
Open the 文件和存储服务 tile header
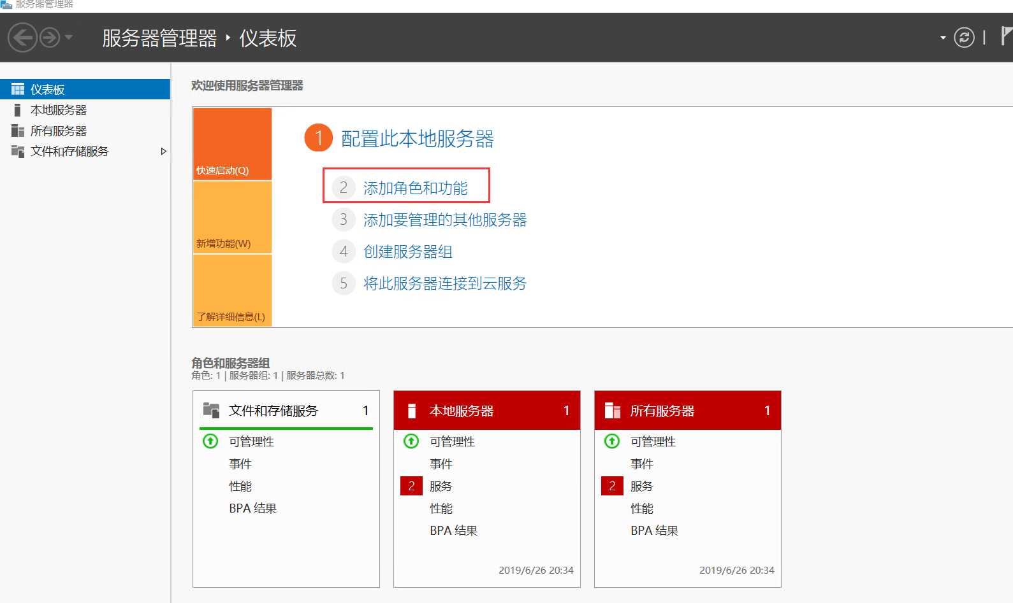tap(286, 411)
